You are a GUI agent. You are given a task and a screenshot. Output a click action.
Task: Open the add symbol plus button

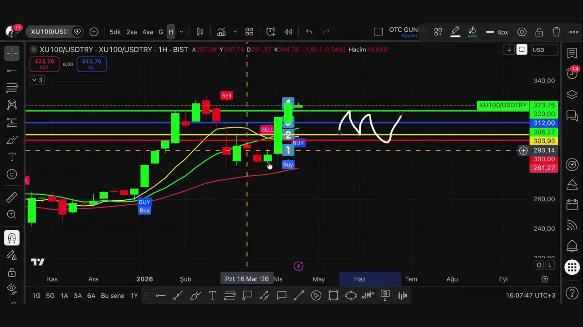[x=94, y=32]
